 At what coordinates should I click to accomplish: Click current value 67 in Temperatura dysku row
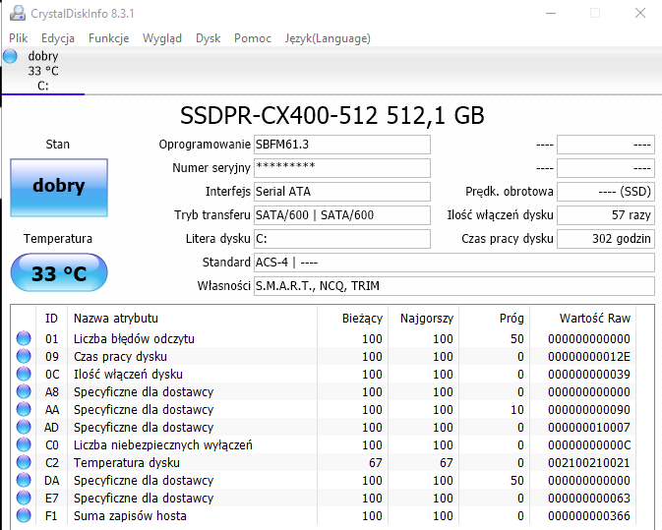click(376, 463)
